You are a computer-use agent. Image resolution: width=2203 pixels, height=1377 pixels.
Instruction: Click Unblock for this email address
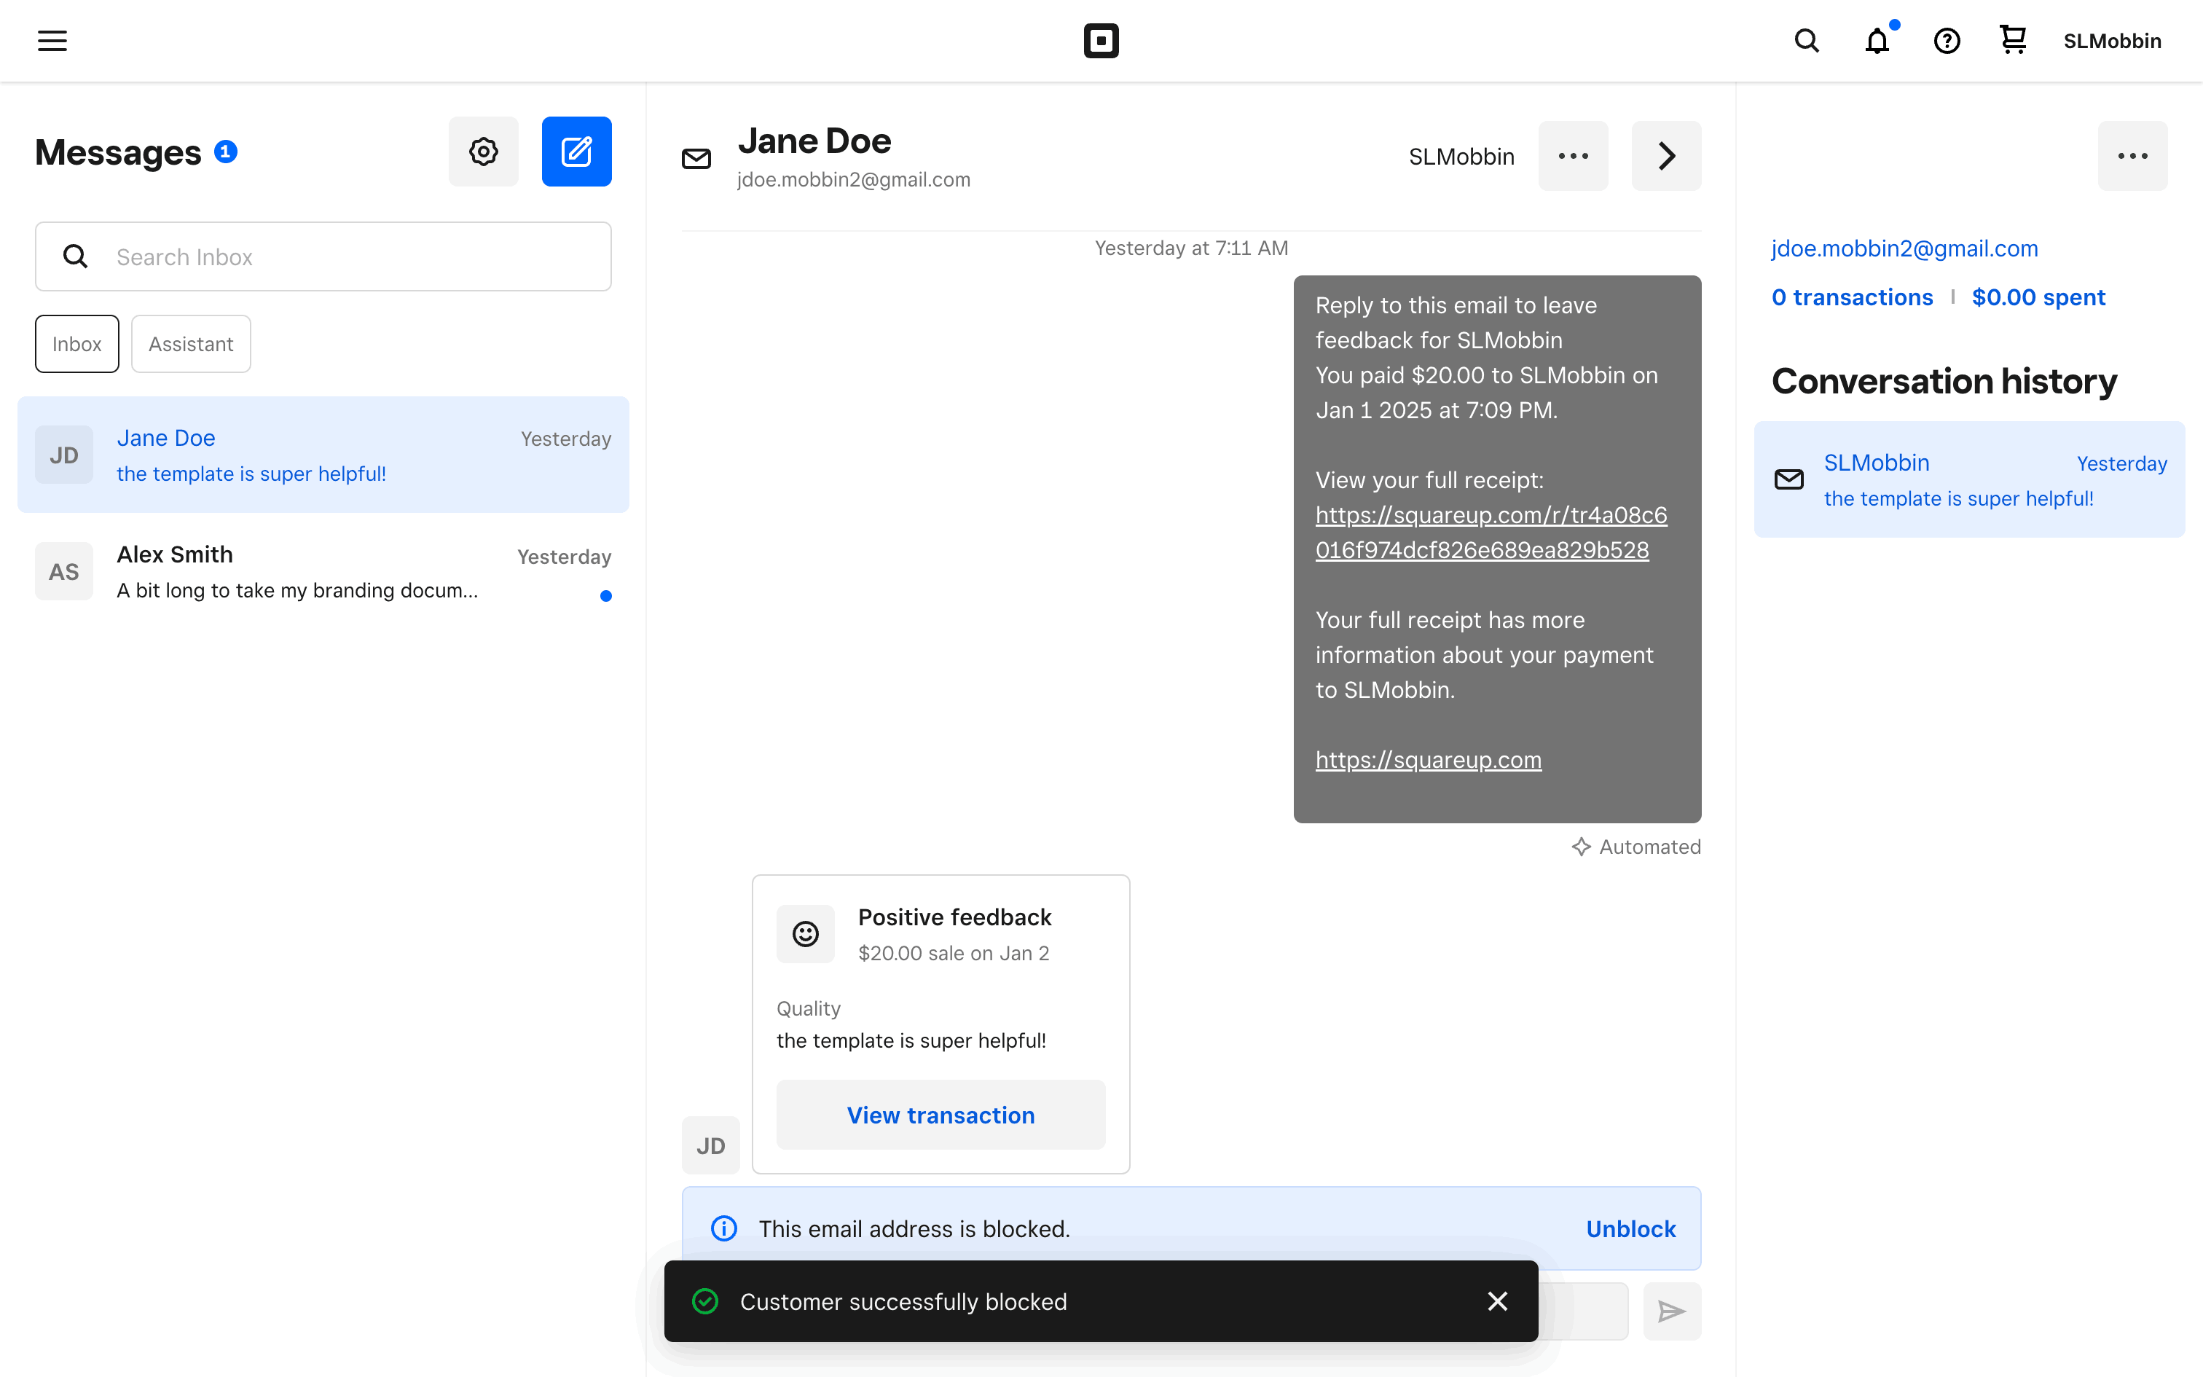tap(1630, 1228)
